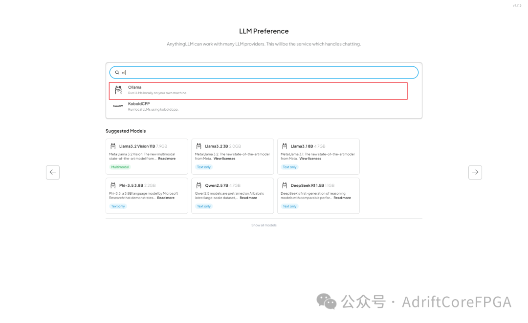Click the search magnifier icon

[x=117, y=72]
